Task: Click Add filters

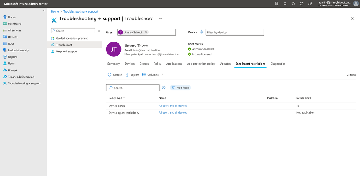Action: (180, 88)
